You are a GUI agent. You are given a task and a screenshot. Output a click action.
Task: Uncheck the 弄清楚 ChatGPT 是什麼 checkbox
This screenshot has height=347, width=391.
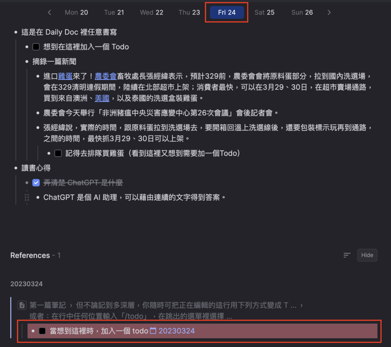pos(36,183)
